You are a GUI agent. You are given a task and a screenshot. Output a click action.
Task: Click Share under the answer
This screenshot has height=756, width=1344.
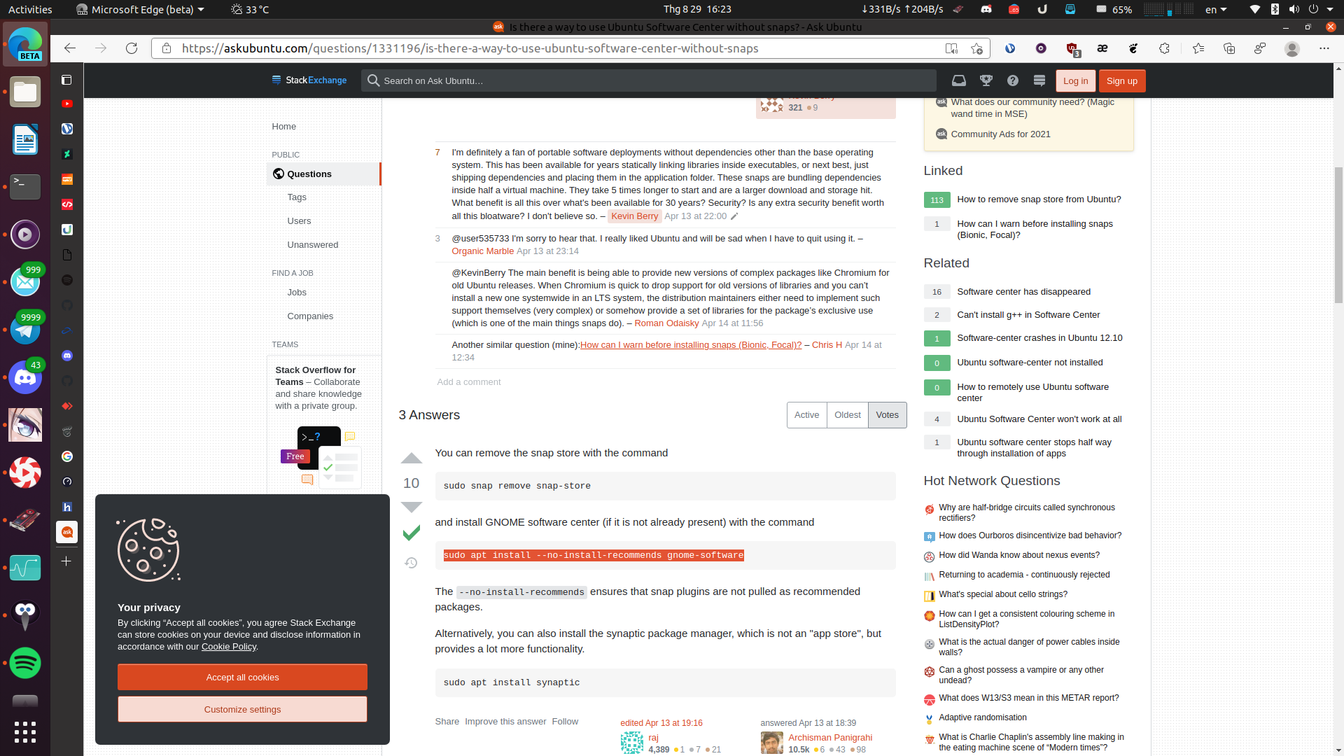447,722
